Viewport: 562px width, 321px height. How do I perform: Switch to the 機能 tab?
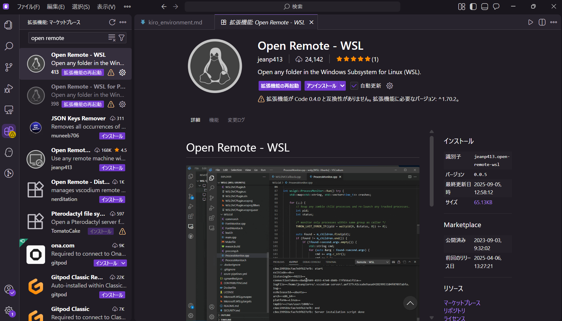click(214, 120)
